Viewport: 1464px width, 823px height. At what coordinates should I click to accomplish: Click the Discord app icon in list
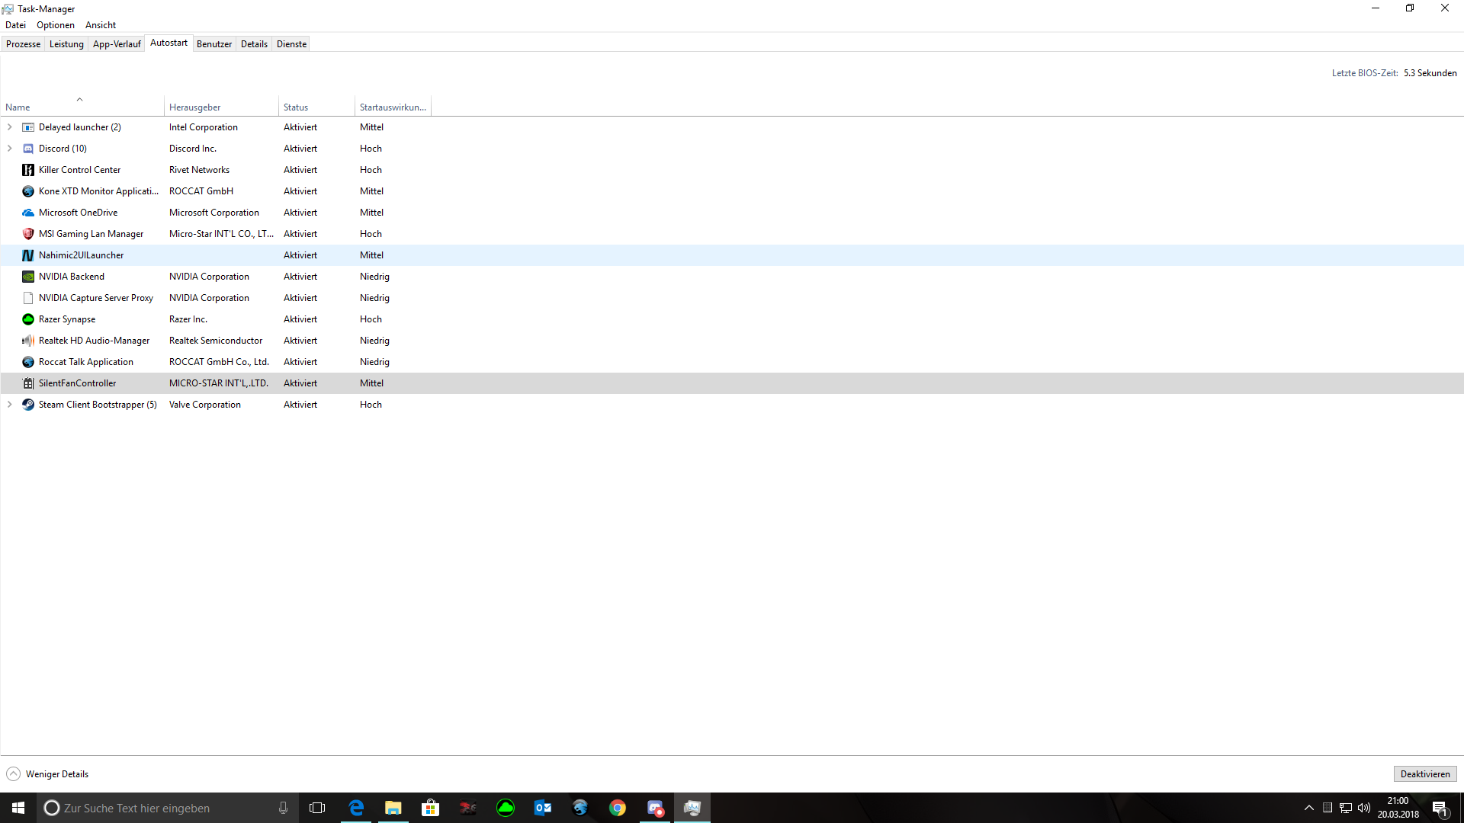tap(28, 149)
